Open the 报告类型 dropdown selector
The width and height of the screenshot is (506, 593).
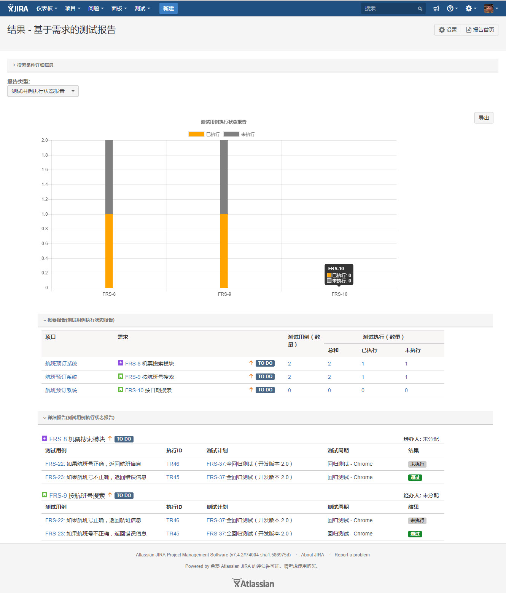tap(43, 91)
